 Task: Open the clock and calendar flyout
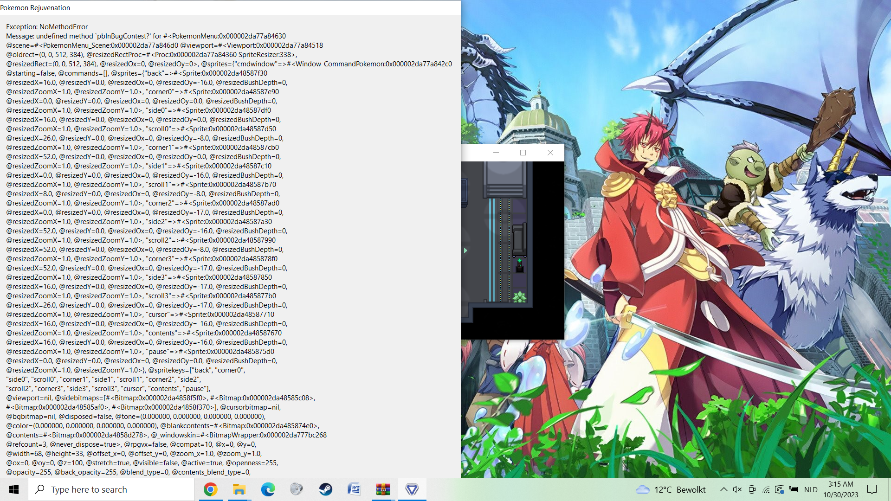pyautogui.click(x=841, y=489)
